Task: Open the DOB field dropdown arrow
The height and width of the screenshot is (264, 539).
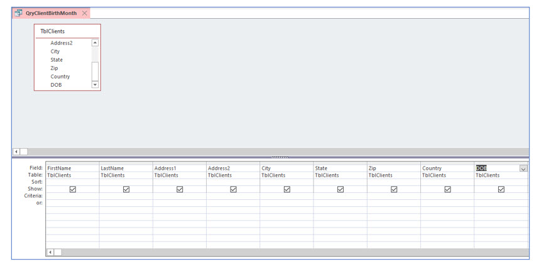Action: 523,168
